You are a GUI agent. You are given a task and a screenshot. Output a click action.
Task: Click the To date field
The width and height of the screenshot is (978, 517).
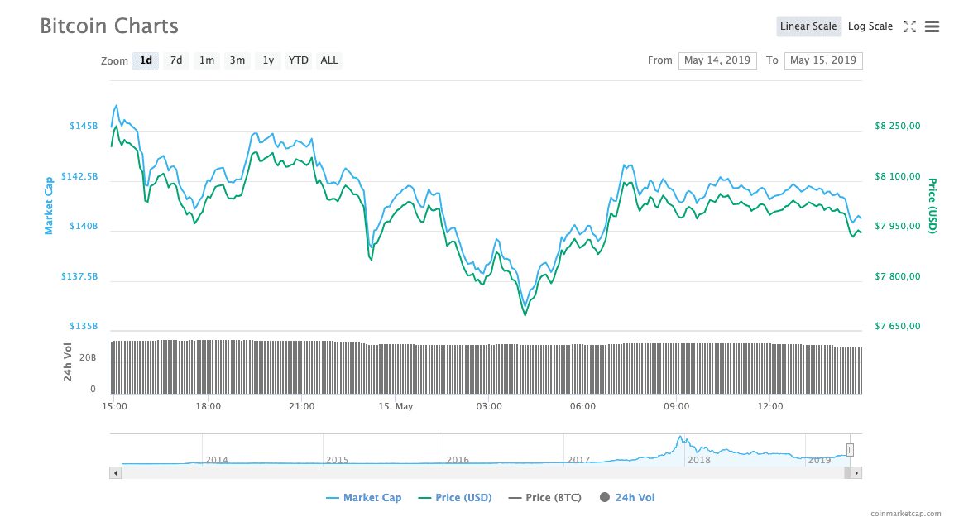point(822,60)
